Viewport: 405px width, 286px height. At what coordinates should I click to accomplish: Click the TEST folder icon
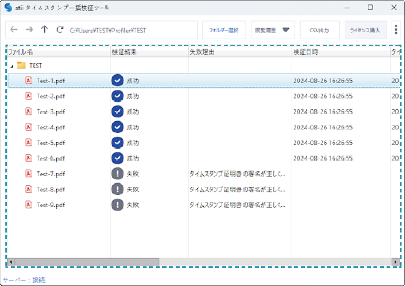pyautogui.click(x=21, y=65)
